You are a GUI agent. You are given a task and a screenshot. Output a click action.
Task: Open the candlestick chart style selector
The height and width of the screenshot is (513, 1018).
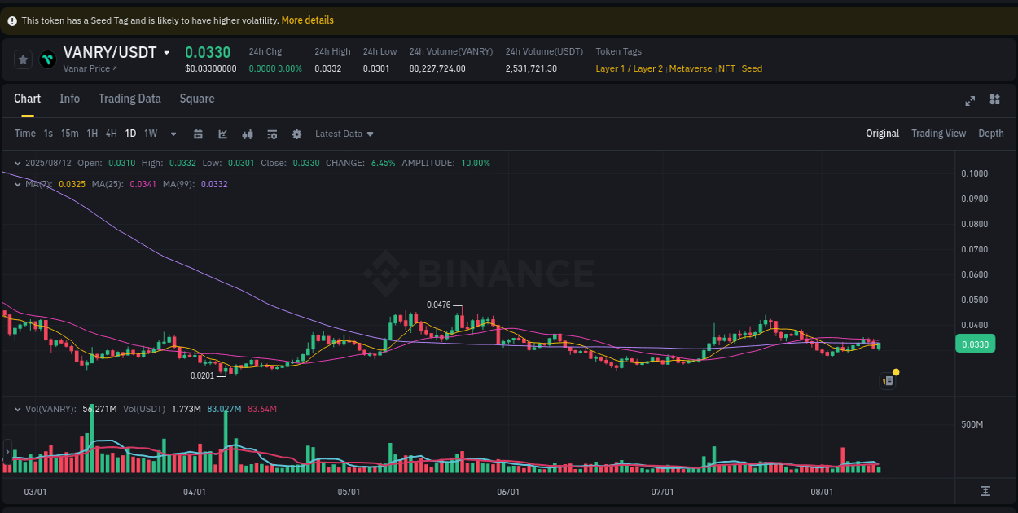[x=248, y=134]
